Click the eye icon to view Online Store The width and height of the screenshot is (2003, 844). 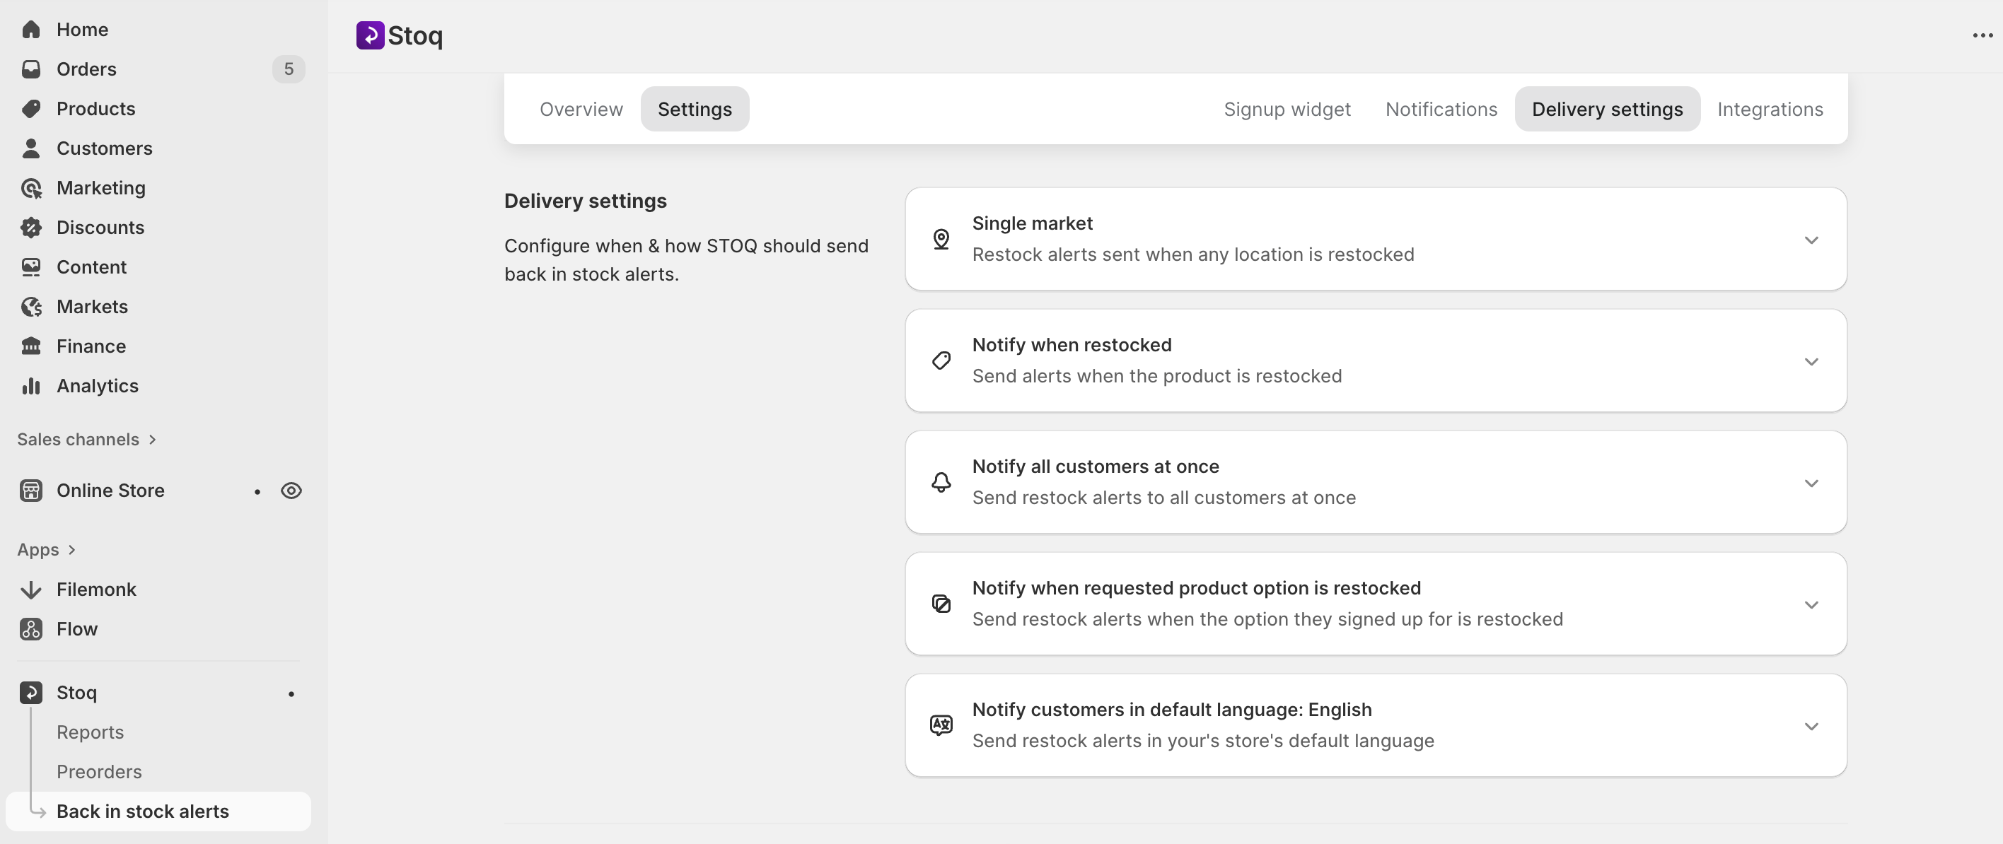291,491
